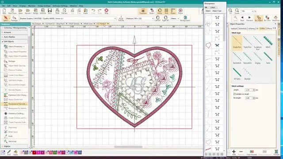The height and width of the screenshot is (159, 283).
Task: Switch to the Motif Lines tab
Action: tap(88, 23)
